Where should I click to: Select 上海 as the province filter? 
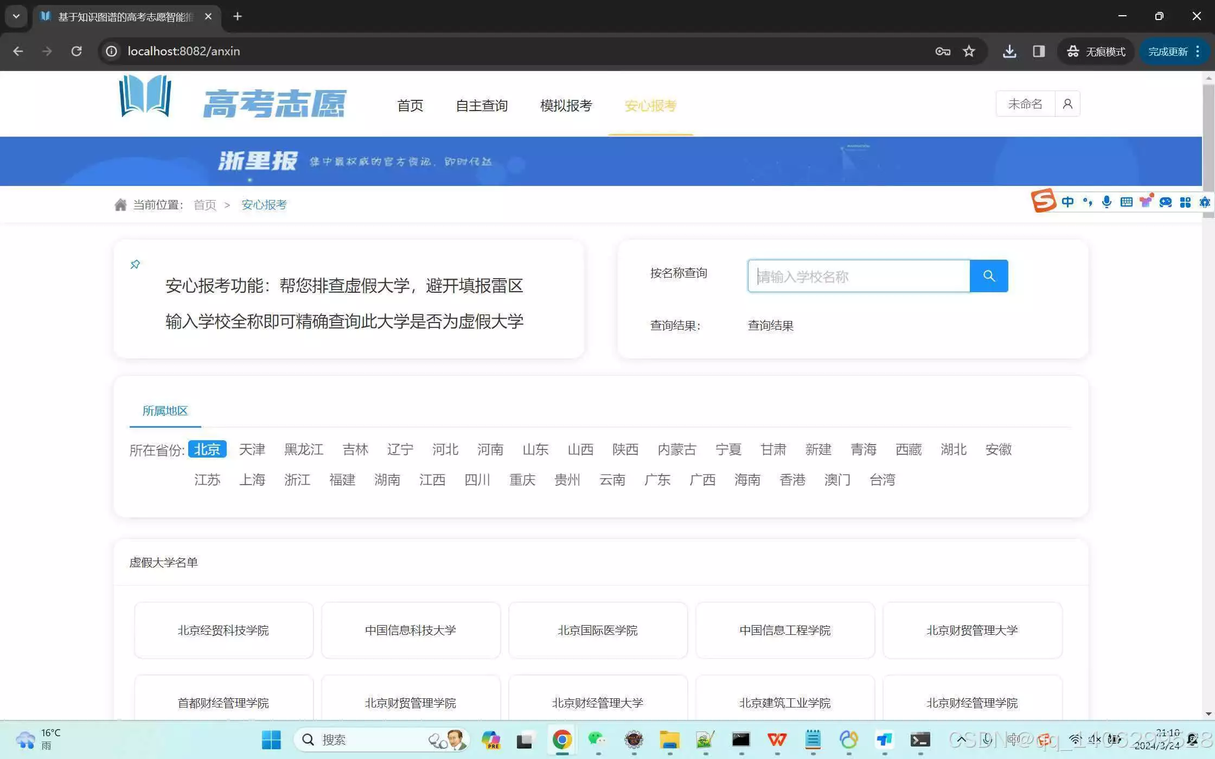pyautogui.click(x=252, y=479)
